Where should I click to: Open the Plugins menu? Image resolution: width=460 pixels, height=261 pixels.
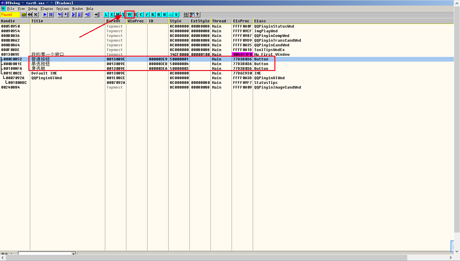(x=47, y=9)
